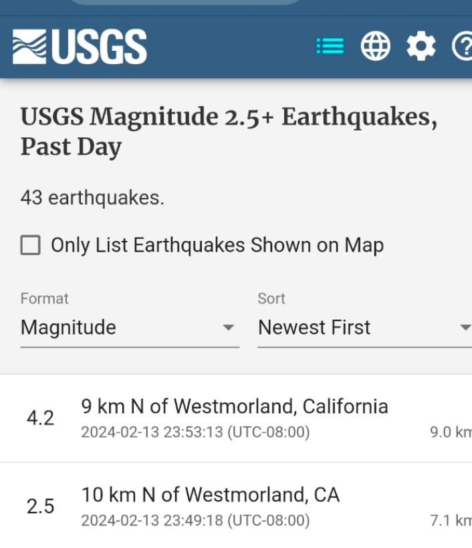Expand the Sort dropdown arrow
The width and height of the screenshot is (472, 548).
tap(465, 327)
